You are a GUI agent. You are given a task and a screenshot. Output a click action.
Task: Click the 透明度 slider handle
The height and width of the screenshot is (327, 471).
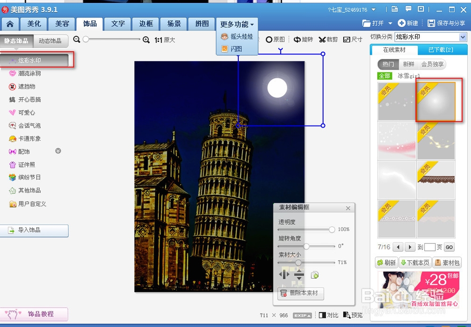pyautogui.click(x=332, y=230)
